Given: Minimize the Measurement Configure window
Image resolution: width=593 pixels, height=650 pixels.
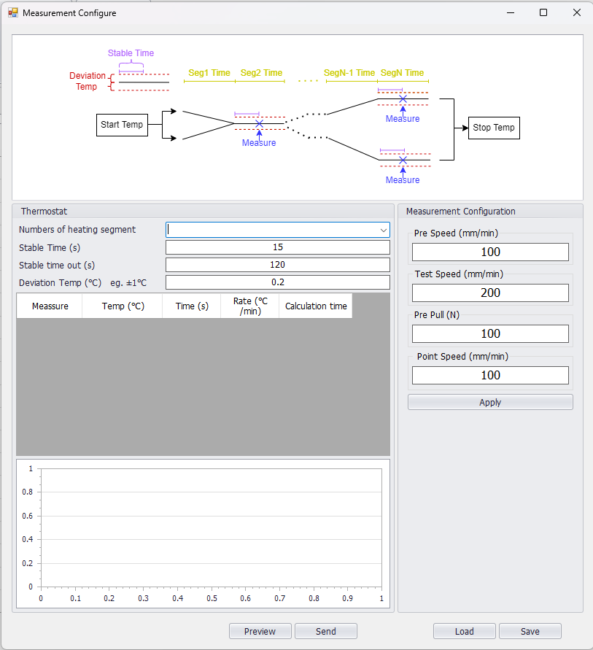Looking at the screenshot, I should pyautogui.click(x=511, y=13).
